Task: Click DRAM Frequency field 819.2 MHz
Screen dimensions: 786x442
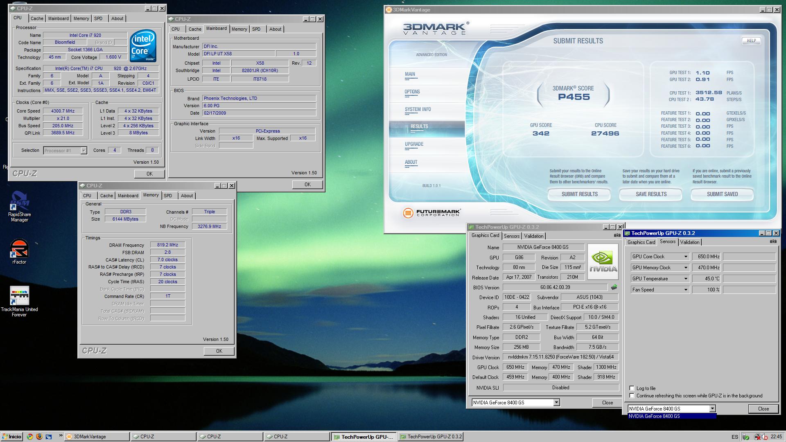Action: [x=167, y=245]
